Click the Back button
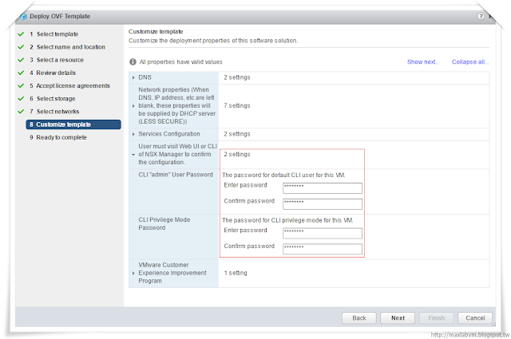 [x=358, y=317]
